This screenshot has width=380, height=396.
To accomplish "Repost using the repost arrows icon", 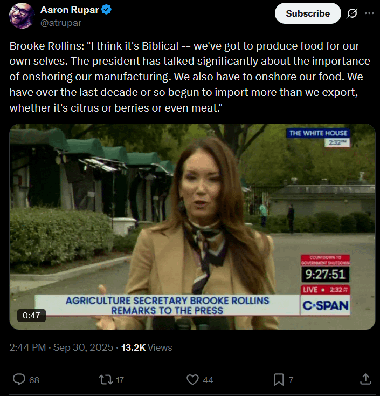I will pos(106,380).
